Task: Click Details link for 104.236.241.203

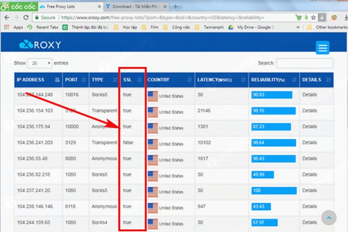Action: tap(309, 143)
